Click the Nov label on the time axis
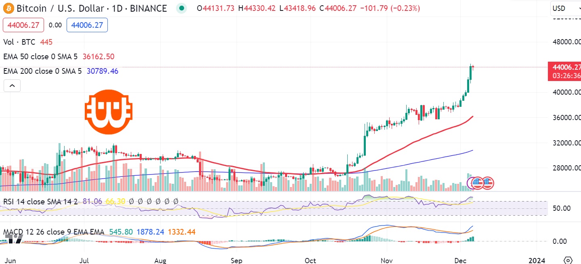Screen dimensions: 581x264 point(387,260)
